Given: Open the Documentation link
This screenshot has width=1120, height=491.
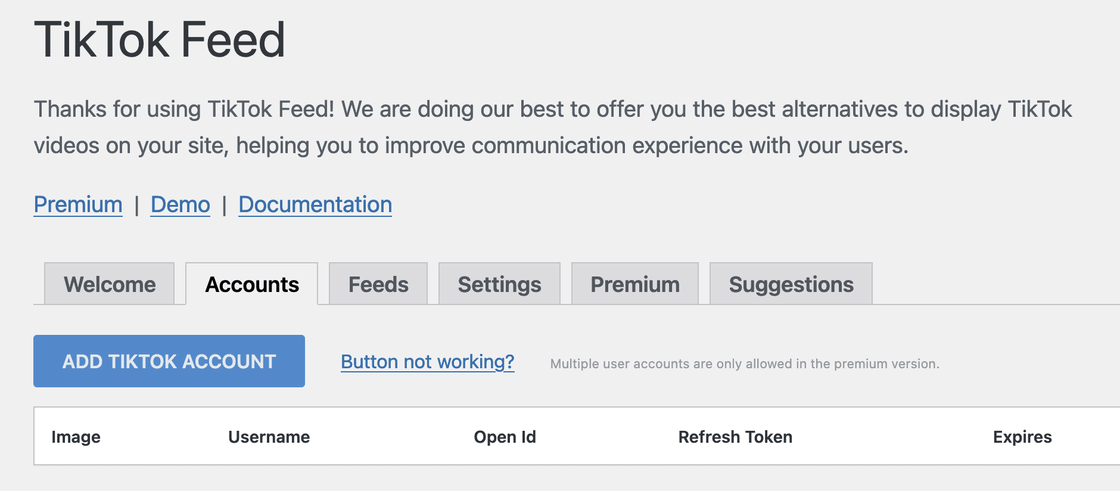Looking at the screenshot, I should point(315,204).
